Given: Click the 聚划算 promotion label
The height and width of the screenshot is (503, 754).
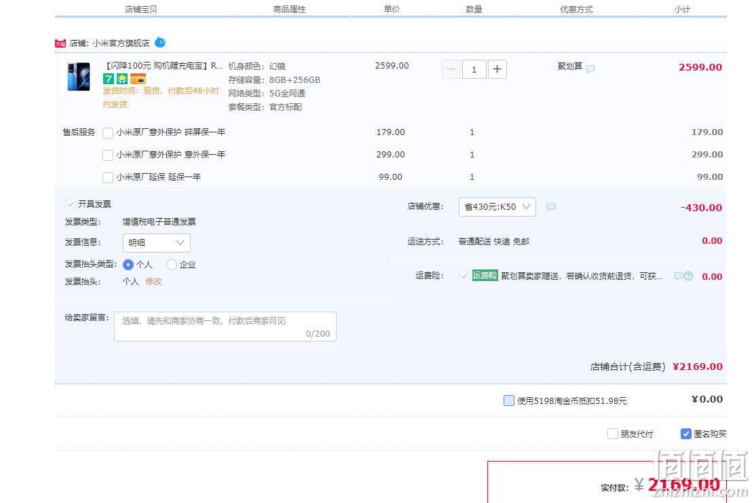Looking at the screenshot, I should point(570,67).
